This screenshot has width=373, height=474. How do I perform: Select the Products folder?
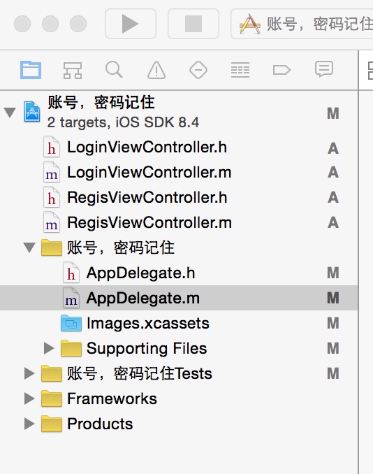179,424
